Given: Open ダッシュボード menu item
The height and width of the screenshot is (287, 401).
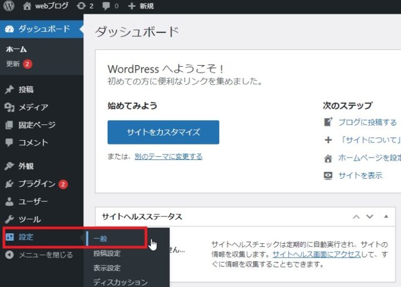Looking at the screenshot, I should 42,29.
